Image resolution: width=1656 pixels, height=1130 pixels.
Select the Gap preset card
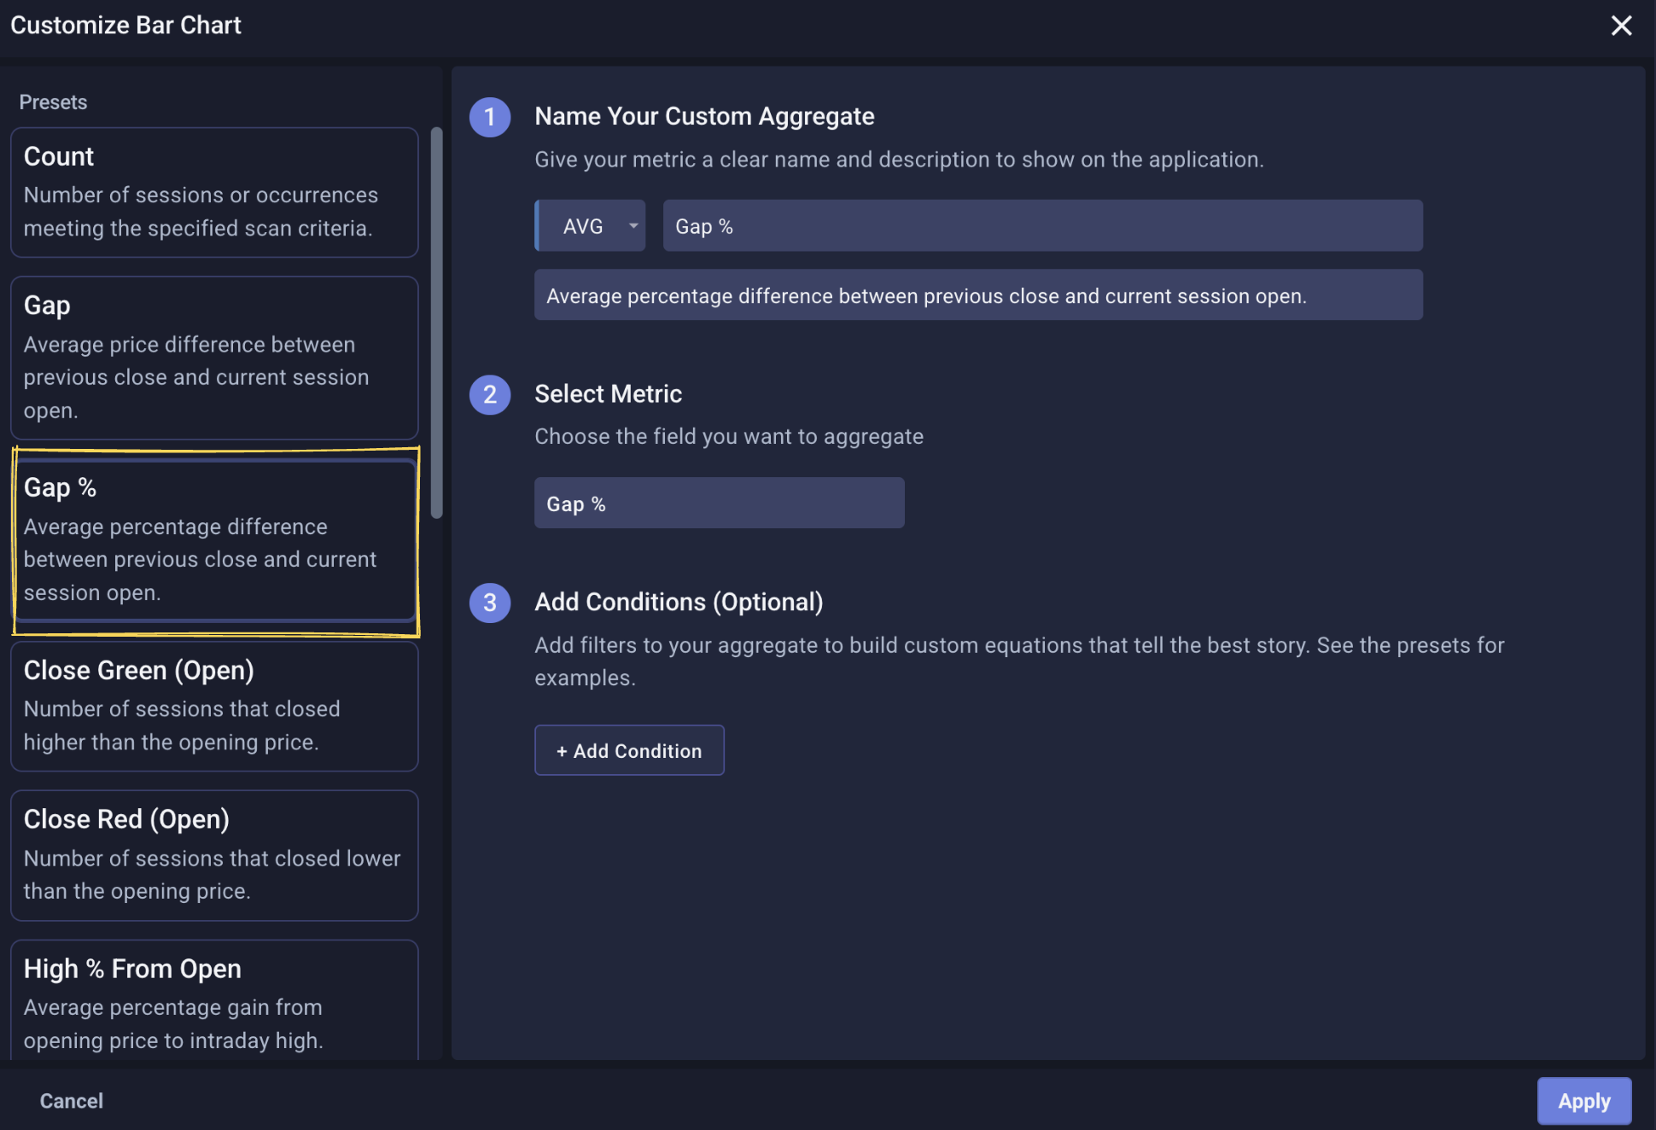tap(214, 358)
